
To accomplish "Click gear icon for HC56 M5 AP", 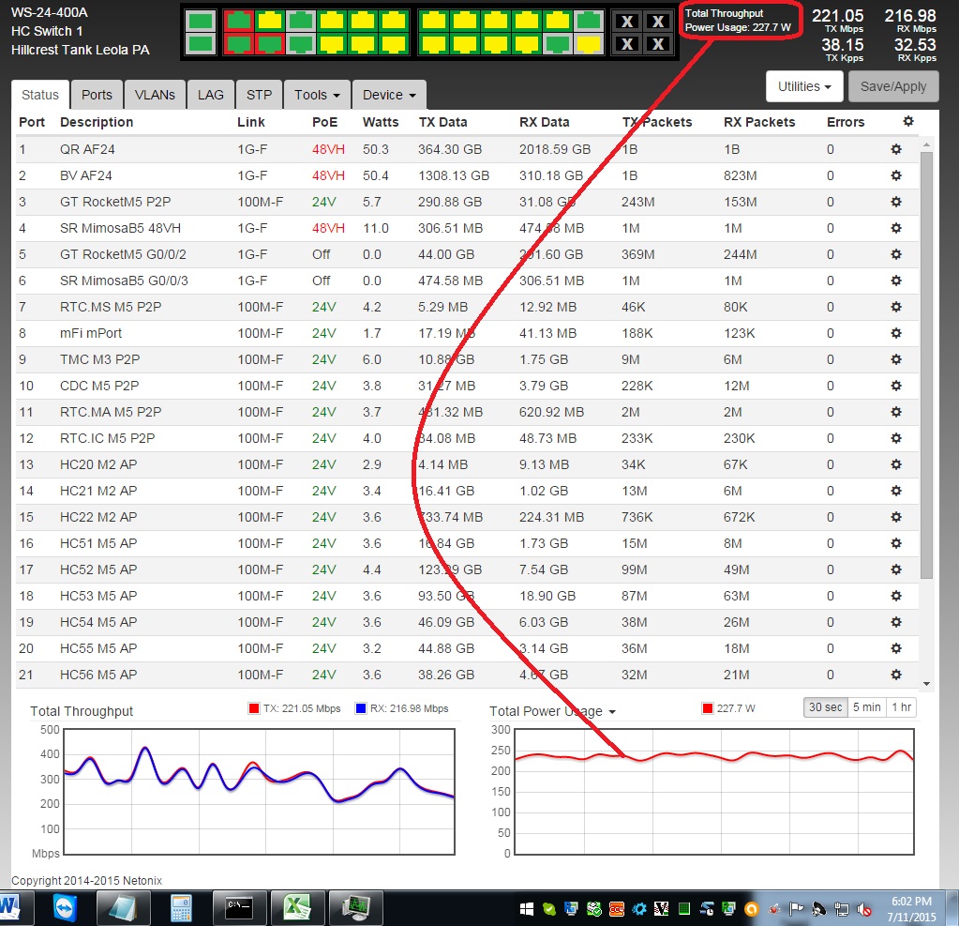I will tap(896, 676).
